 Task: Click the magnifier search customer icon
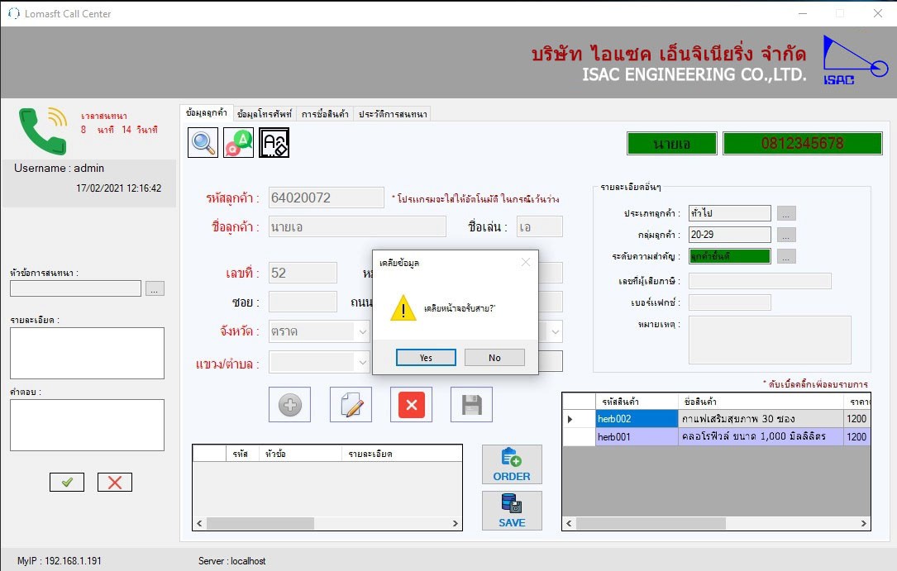[203, 143]
